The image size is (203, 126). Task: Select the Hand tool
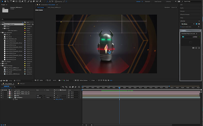pyautogui.click(x=5, y=2)
